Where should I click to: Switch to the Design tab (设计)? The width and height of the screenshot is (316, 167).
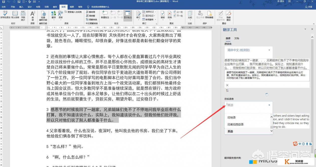(30, 7)
